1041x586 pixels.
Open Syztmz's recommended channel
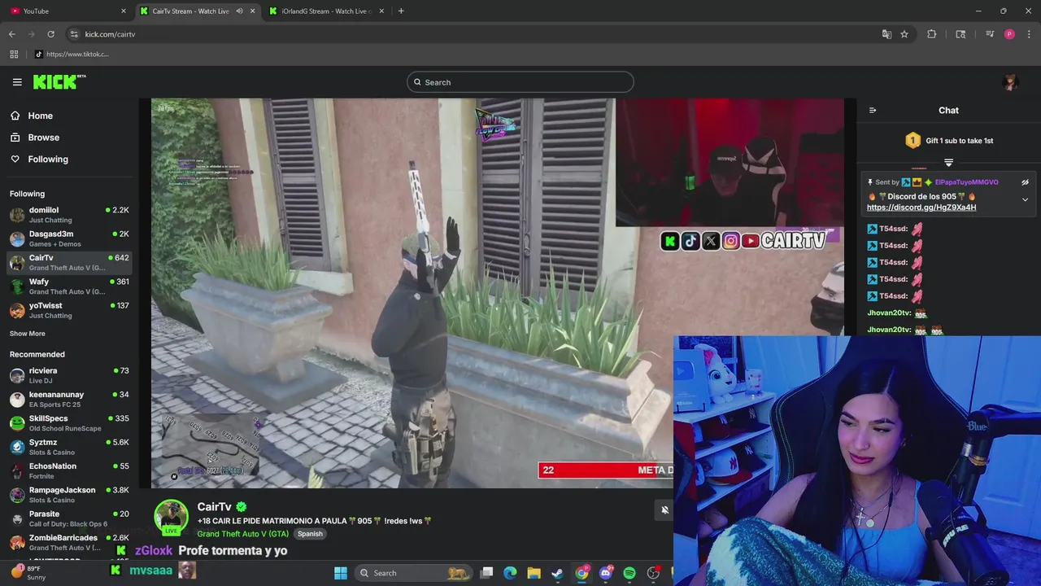pos(69,447)
